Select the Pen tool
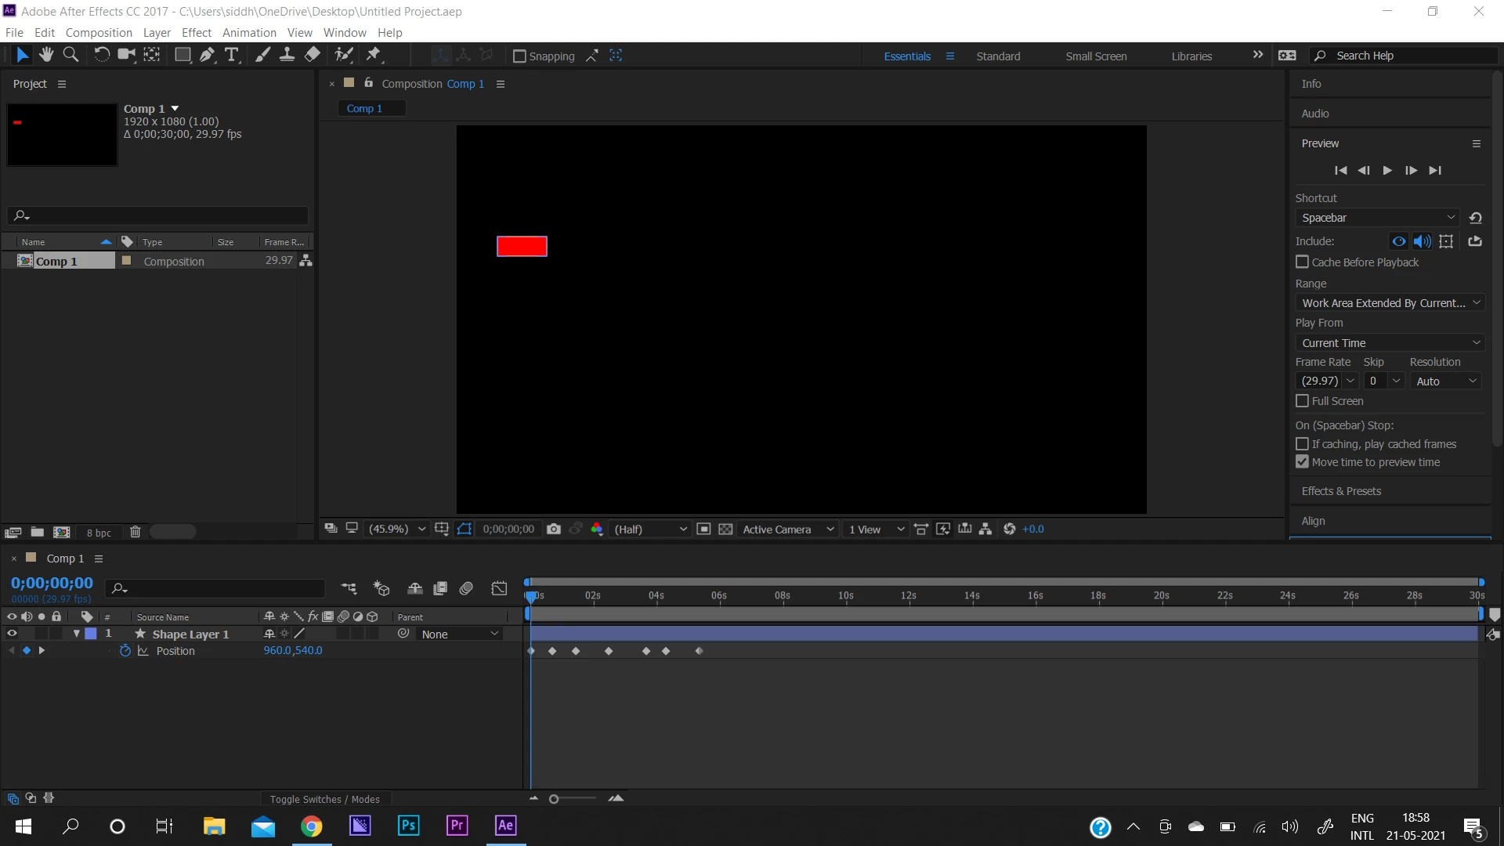 207,55
